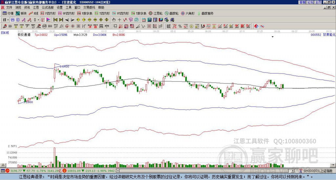Select the red pen drawing tool
This screenshot has height=180, width=336.
(x=4, y=26)
